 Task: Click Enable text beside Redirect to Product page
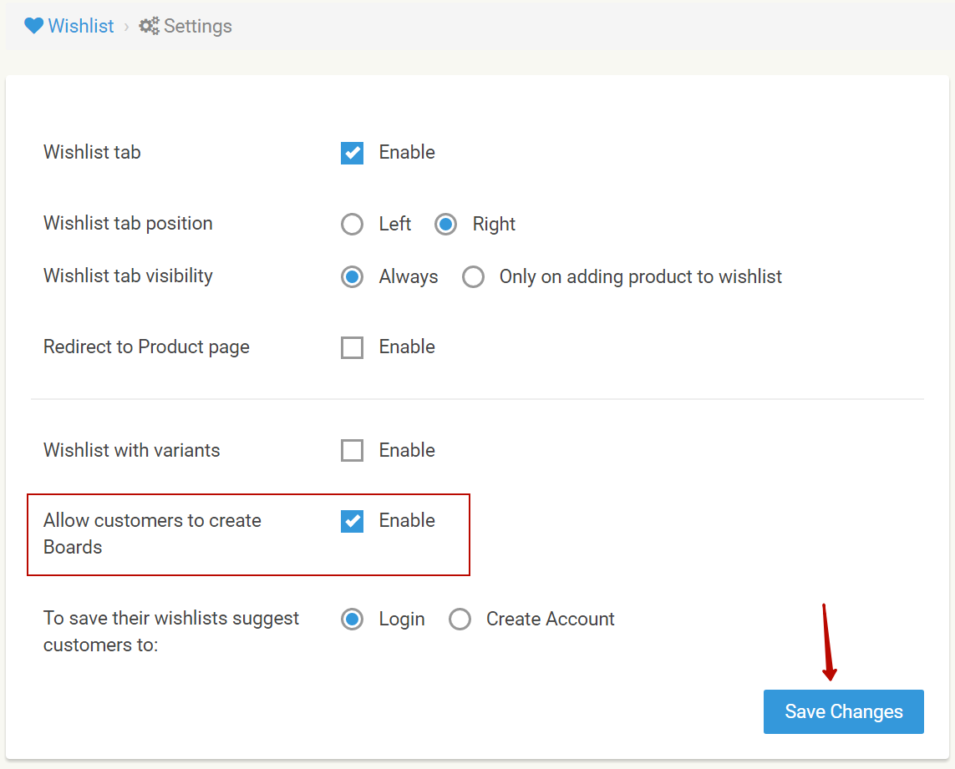click(x=407, y=347)
